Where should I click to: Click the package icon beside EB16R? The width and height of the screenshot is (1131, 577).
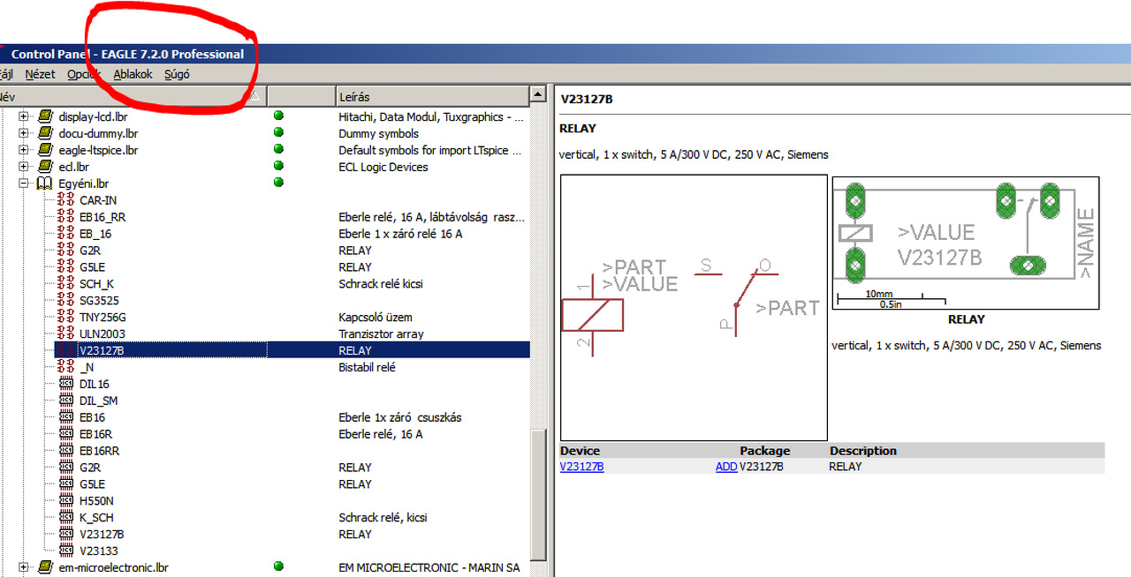click(x=66, y=434)
